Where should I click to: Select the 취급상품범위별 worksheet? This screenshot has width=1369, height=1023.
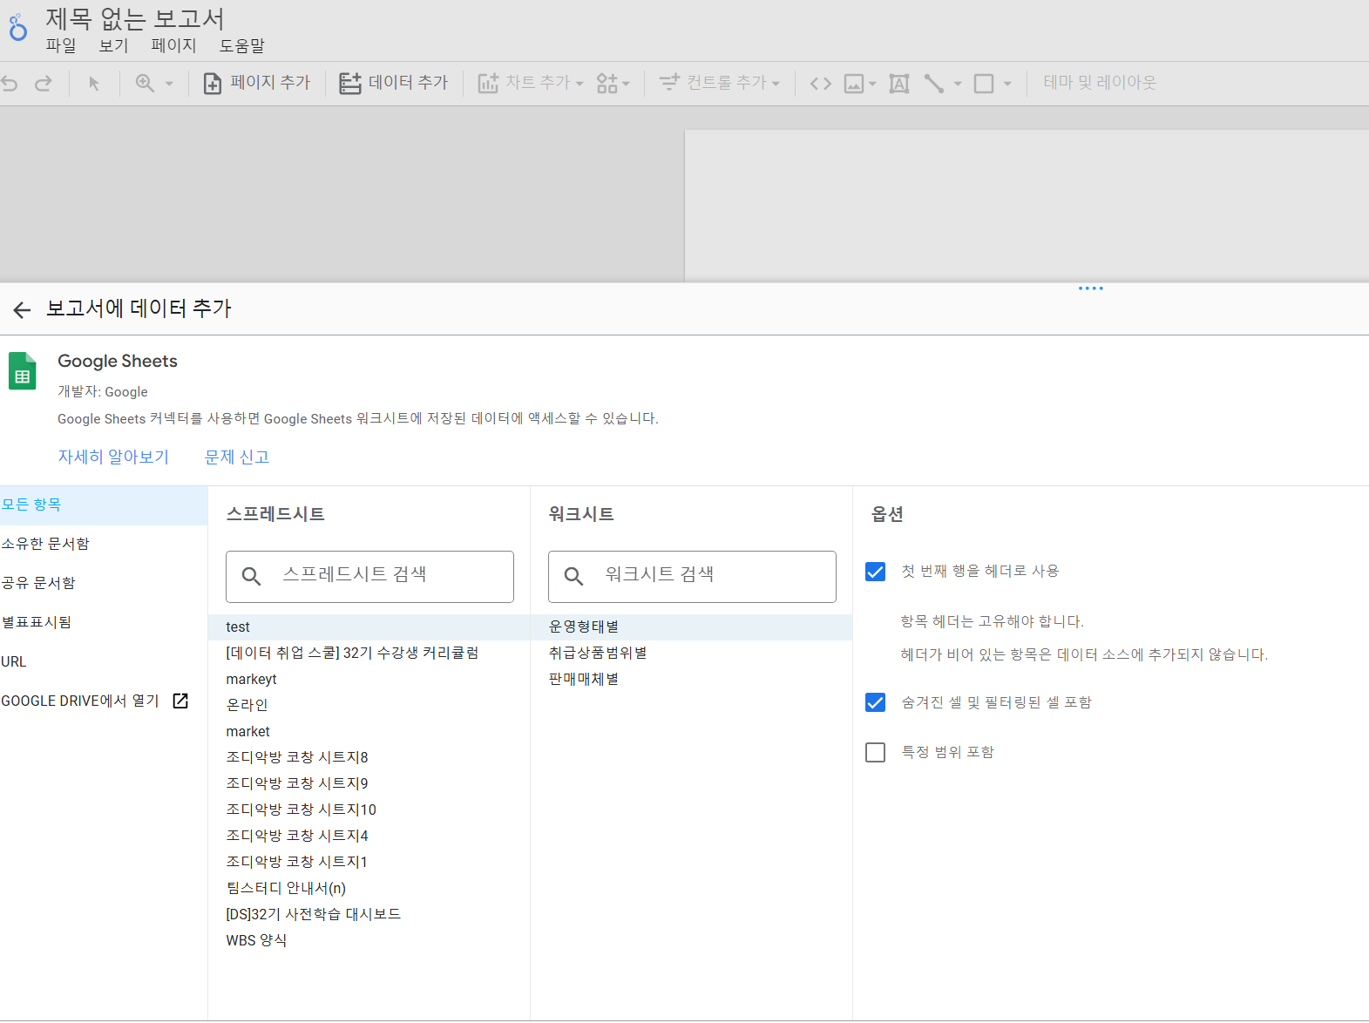tap(691, 653)
